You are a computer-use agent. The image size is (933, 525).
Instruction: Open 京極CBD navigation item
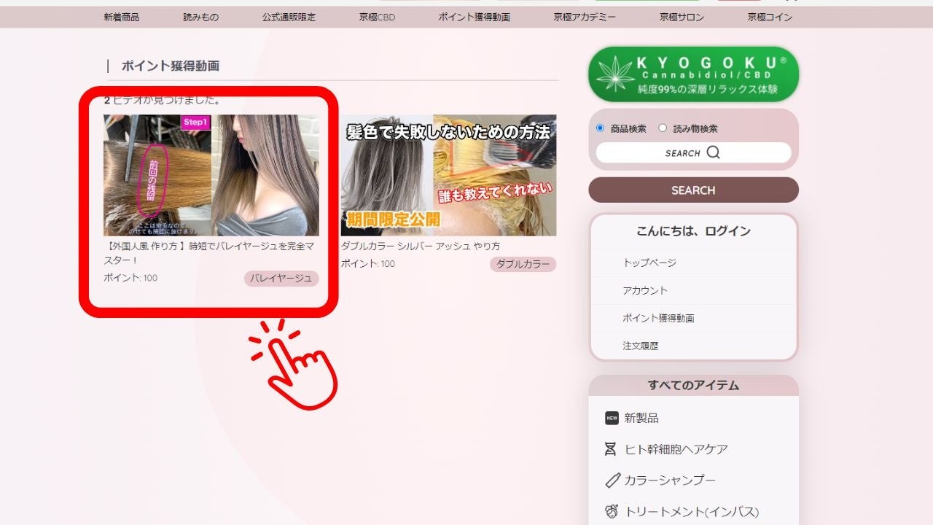pyautogui.click(x=377, y=17)
